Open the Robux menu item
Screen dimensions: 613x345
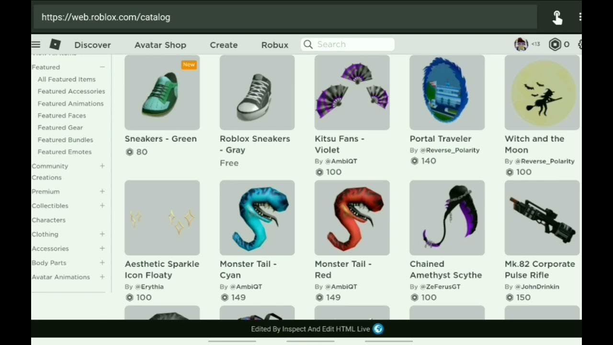(x=275, y=45)
